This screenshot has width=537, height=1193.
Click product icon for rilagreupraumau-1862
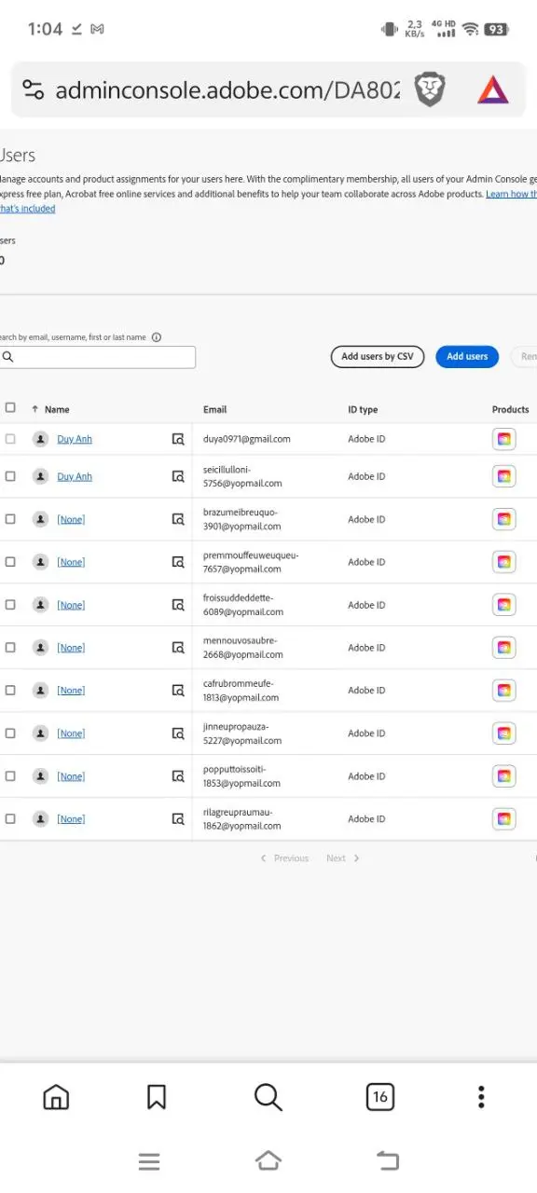point(503,819)
